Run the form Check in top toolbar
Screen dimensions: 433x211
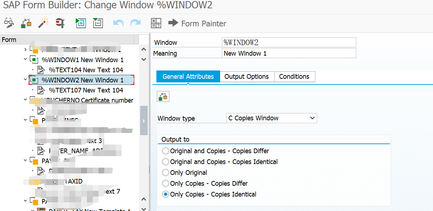tap(26, 23)
